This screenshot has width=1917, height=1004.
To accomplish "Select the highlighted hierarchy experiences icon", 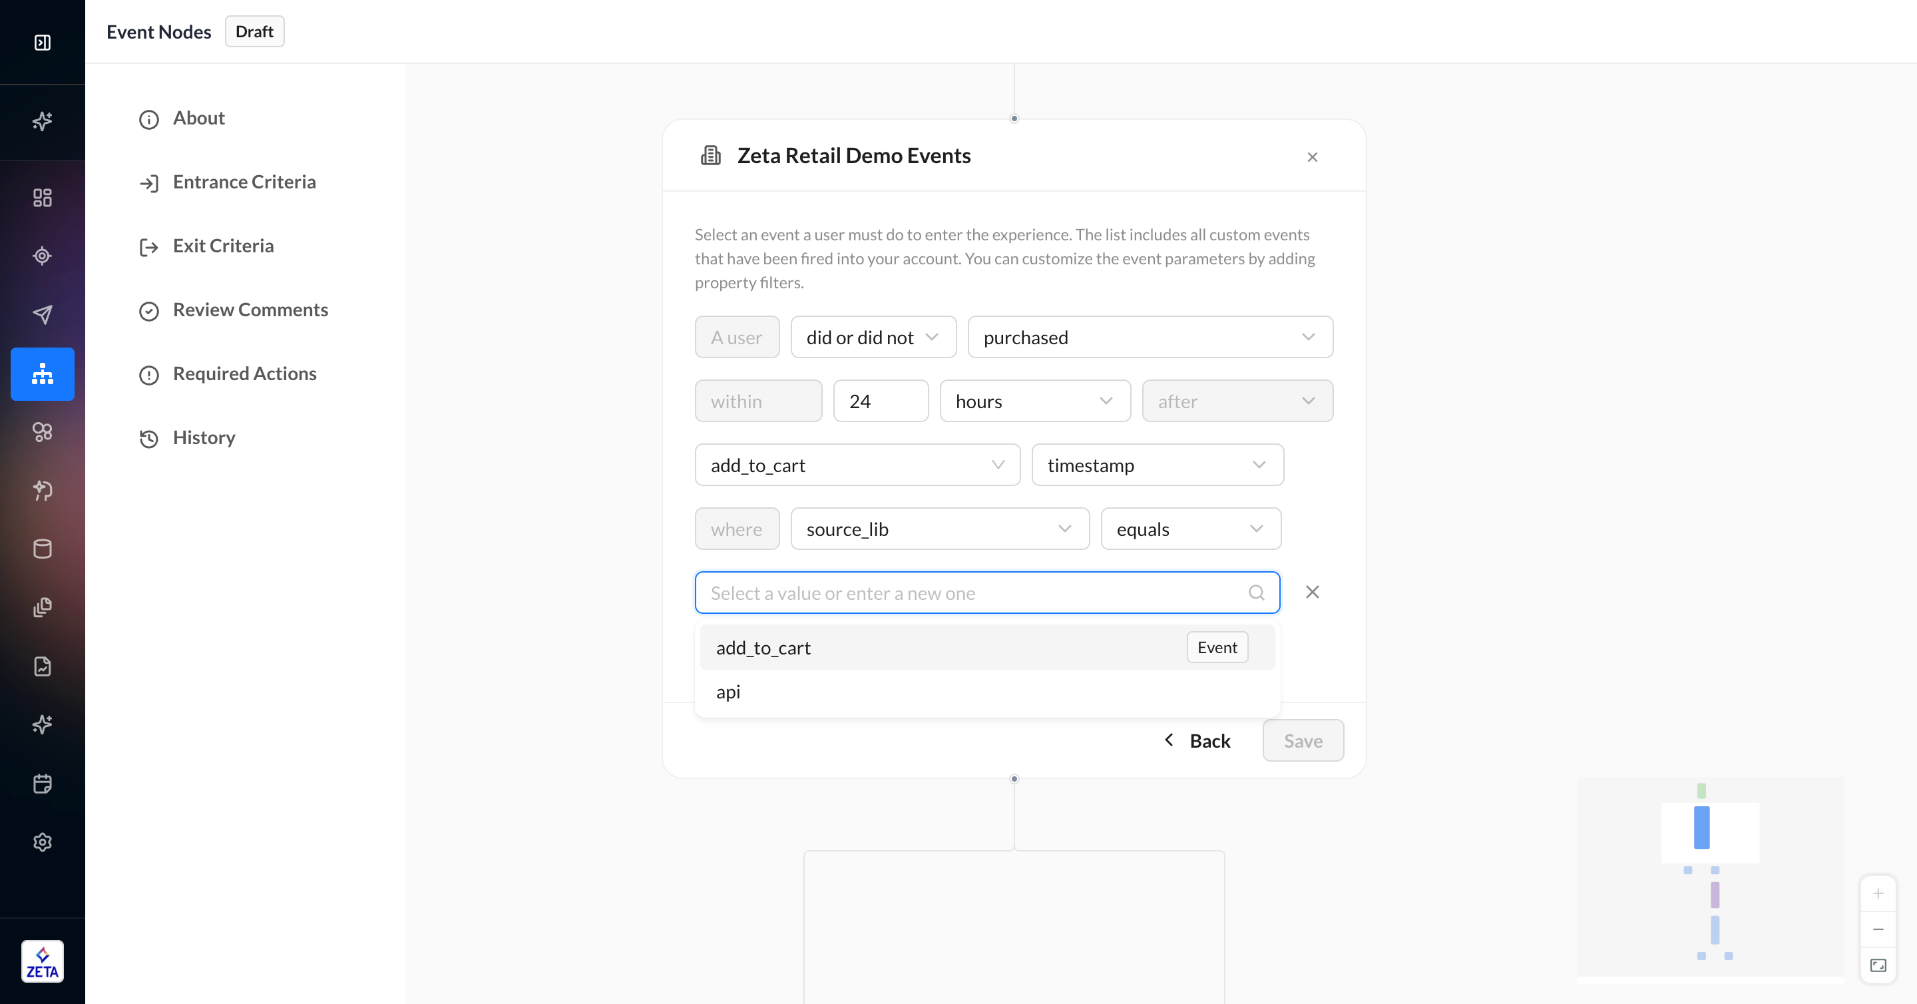I will 43,374.
